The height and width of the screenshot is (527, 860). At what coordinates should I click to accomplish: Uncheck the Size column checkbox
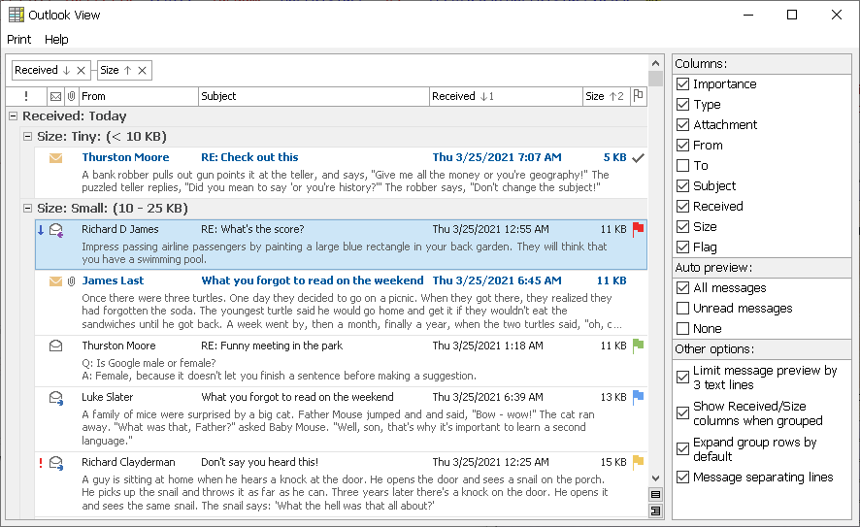[x=682, y=226]
